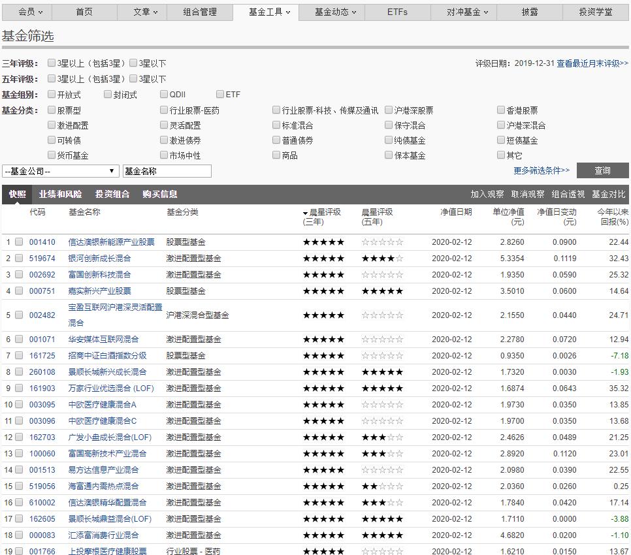This screenshot has height=555, width=631.
Task: Check the 市场中性 category box
Action: coord(164,155)
